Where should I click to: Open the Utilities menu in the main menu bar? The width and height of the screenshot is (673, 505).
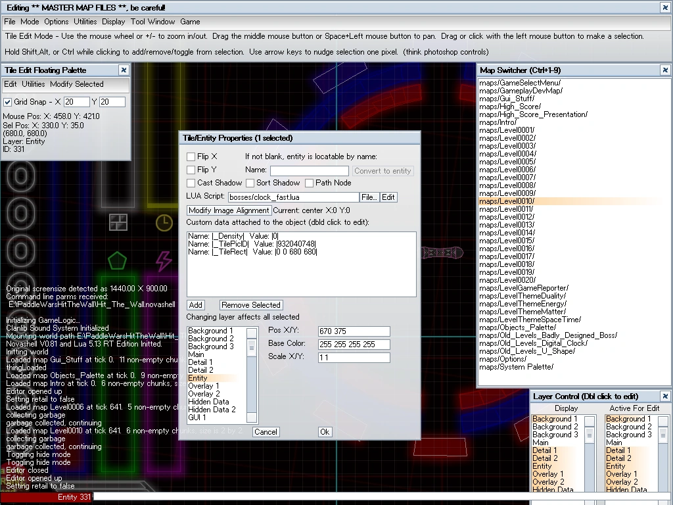pyautogui.click(x=85, y=22)
